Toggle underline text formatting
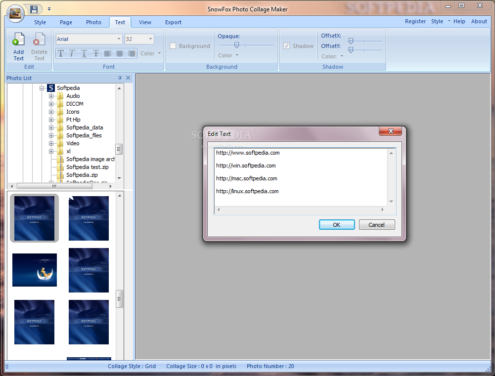The height and width of the screenshot is (376, 495). (84, 54)
